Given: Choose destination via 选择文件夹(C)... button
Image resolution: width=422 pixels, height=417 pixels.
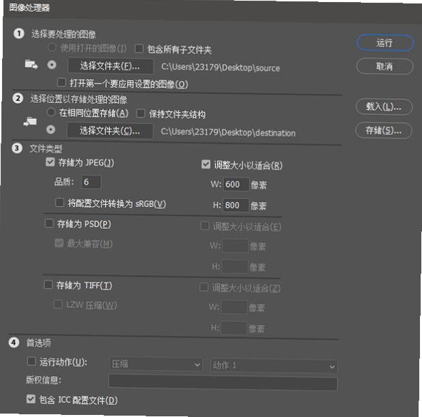Looking at the screenshot, I should 110,131.
